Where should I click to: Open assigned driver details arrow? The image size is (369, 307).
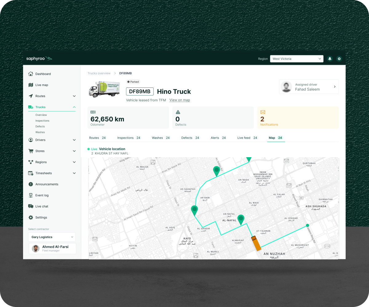[x=335, y=87]
